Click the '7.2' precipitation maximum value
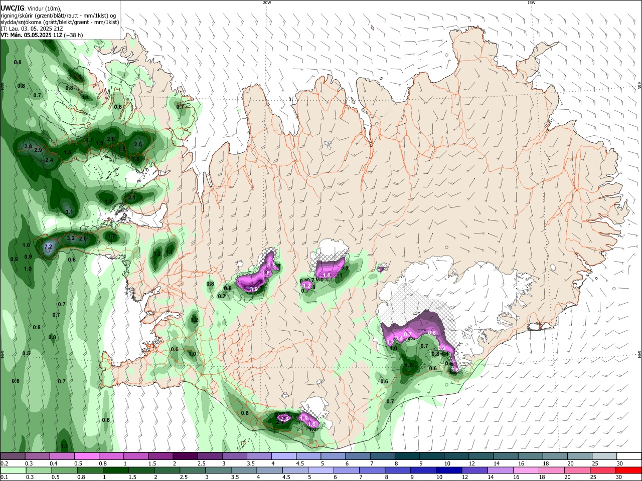The width and height of the screenshot is (642, 481). 48,247
